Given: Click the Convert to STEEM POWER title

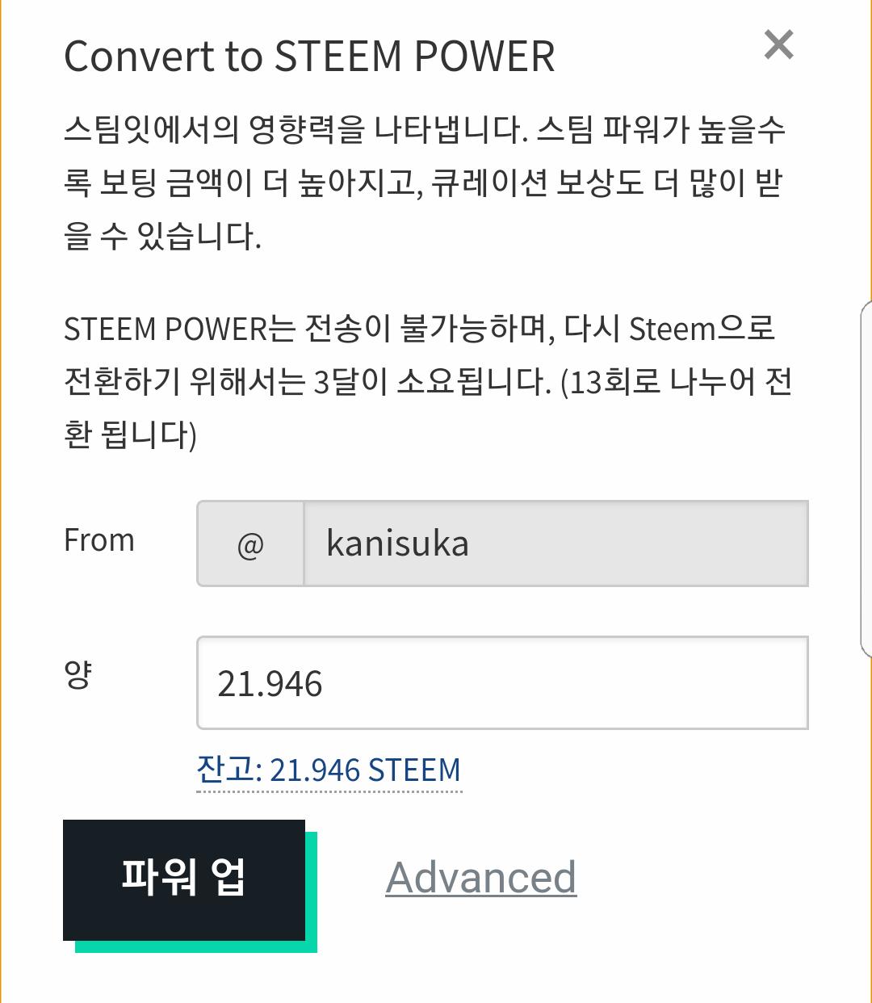Looking at the screenshot, I should coord(309,57).
